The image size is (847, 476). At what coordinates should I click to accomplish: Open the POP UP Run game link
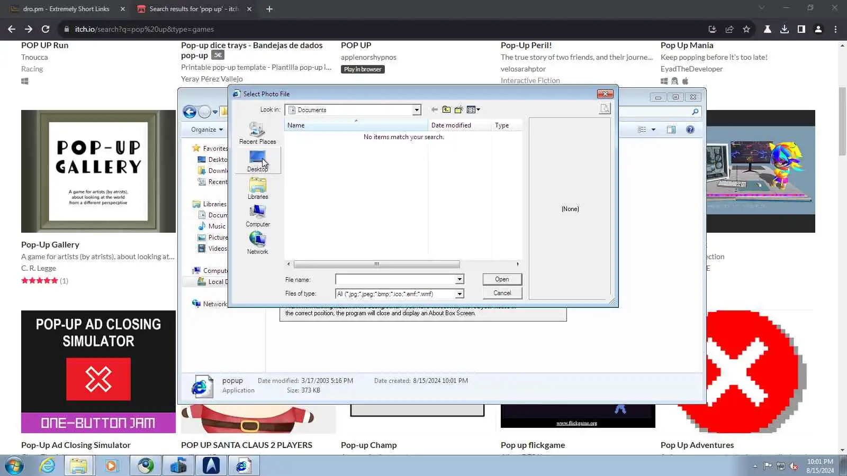[x=44, y=45]
